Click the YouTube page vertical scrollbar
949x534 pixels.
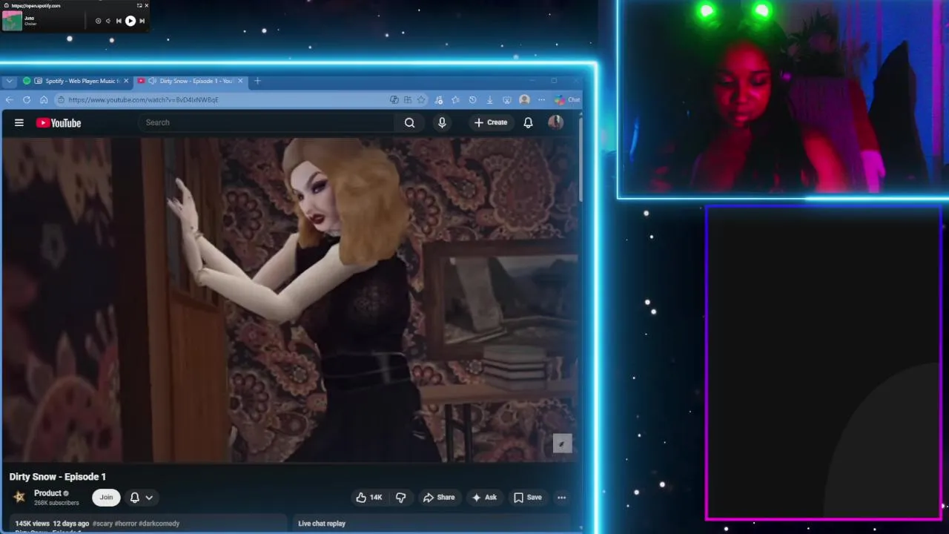click(x=581, y=159)
